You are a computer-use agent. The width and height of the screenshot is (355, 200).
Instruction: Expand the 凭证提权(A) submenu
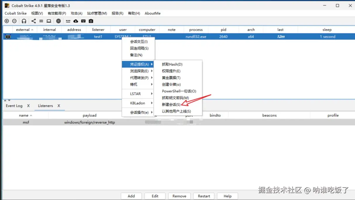click(x=138, y=64)
